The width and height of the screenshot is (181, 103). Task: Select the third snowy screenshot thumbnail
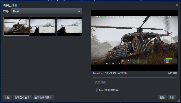[70, 26]
